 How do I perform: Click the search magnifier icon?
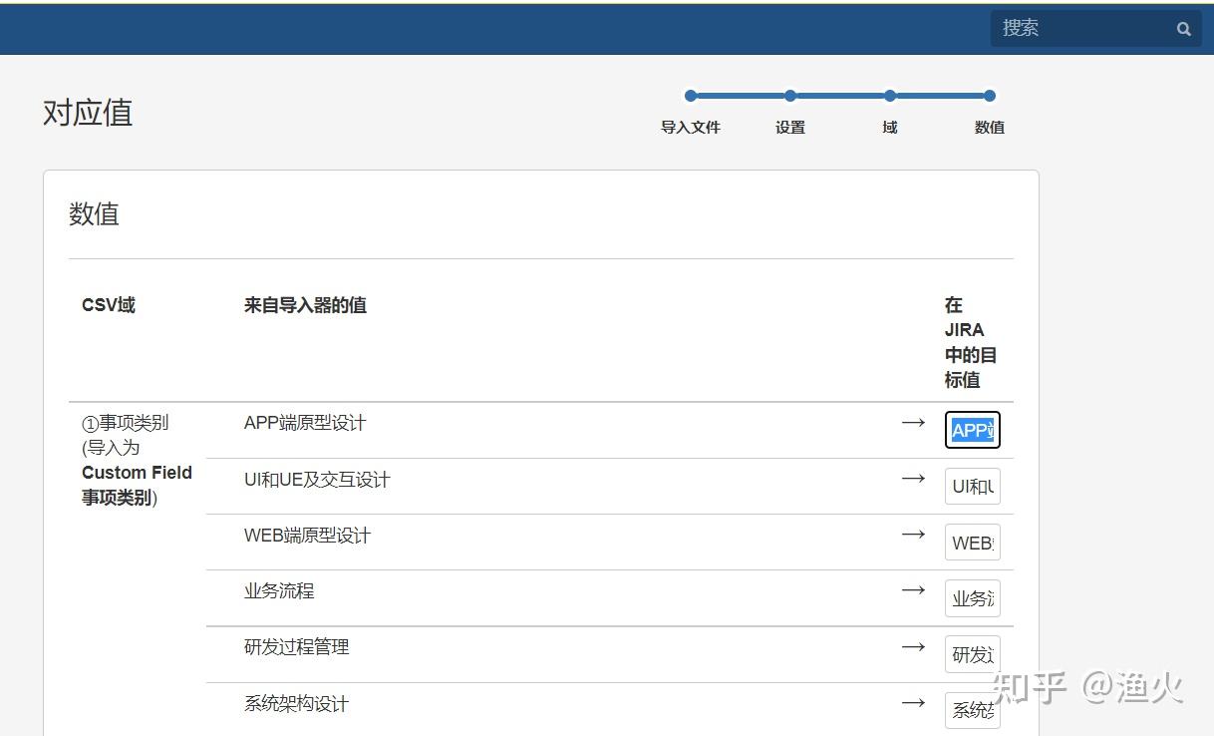[x=1183, y=29]
